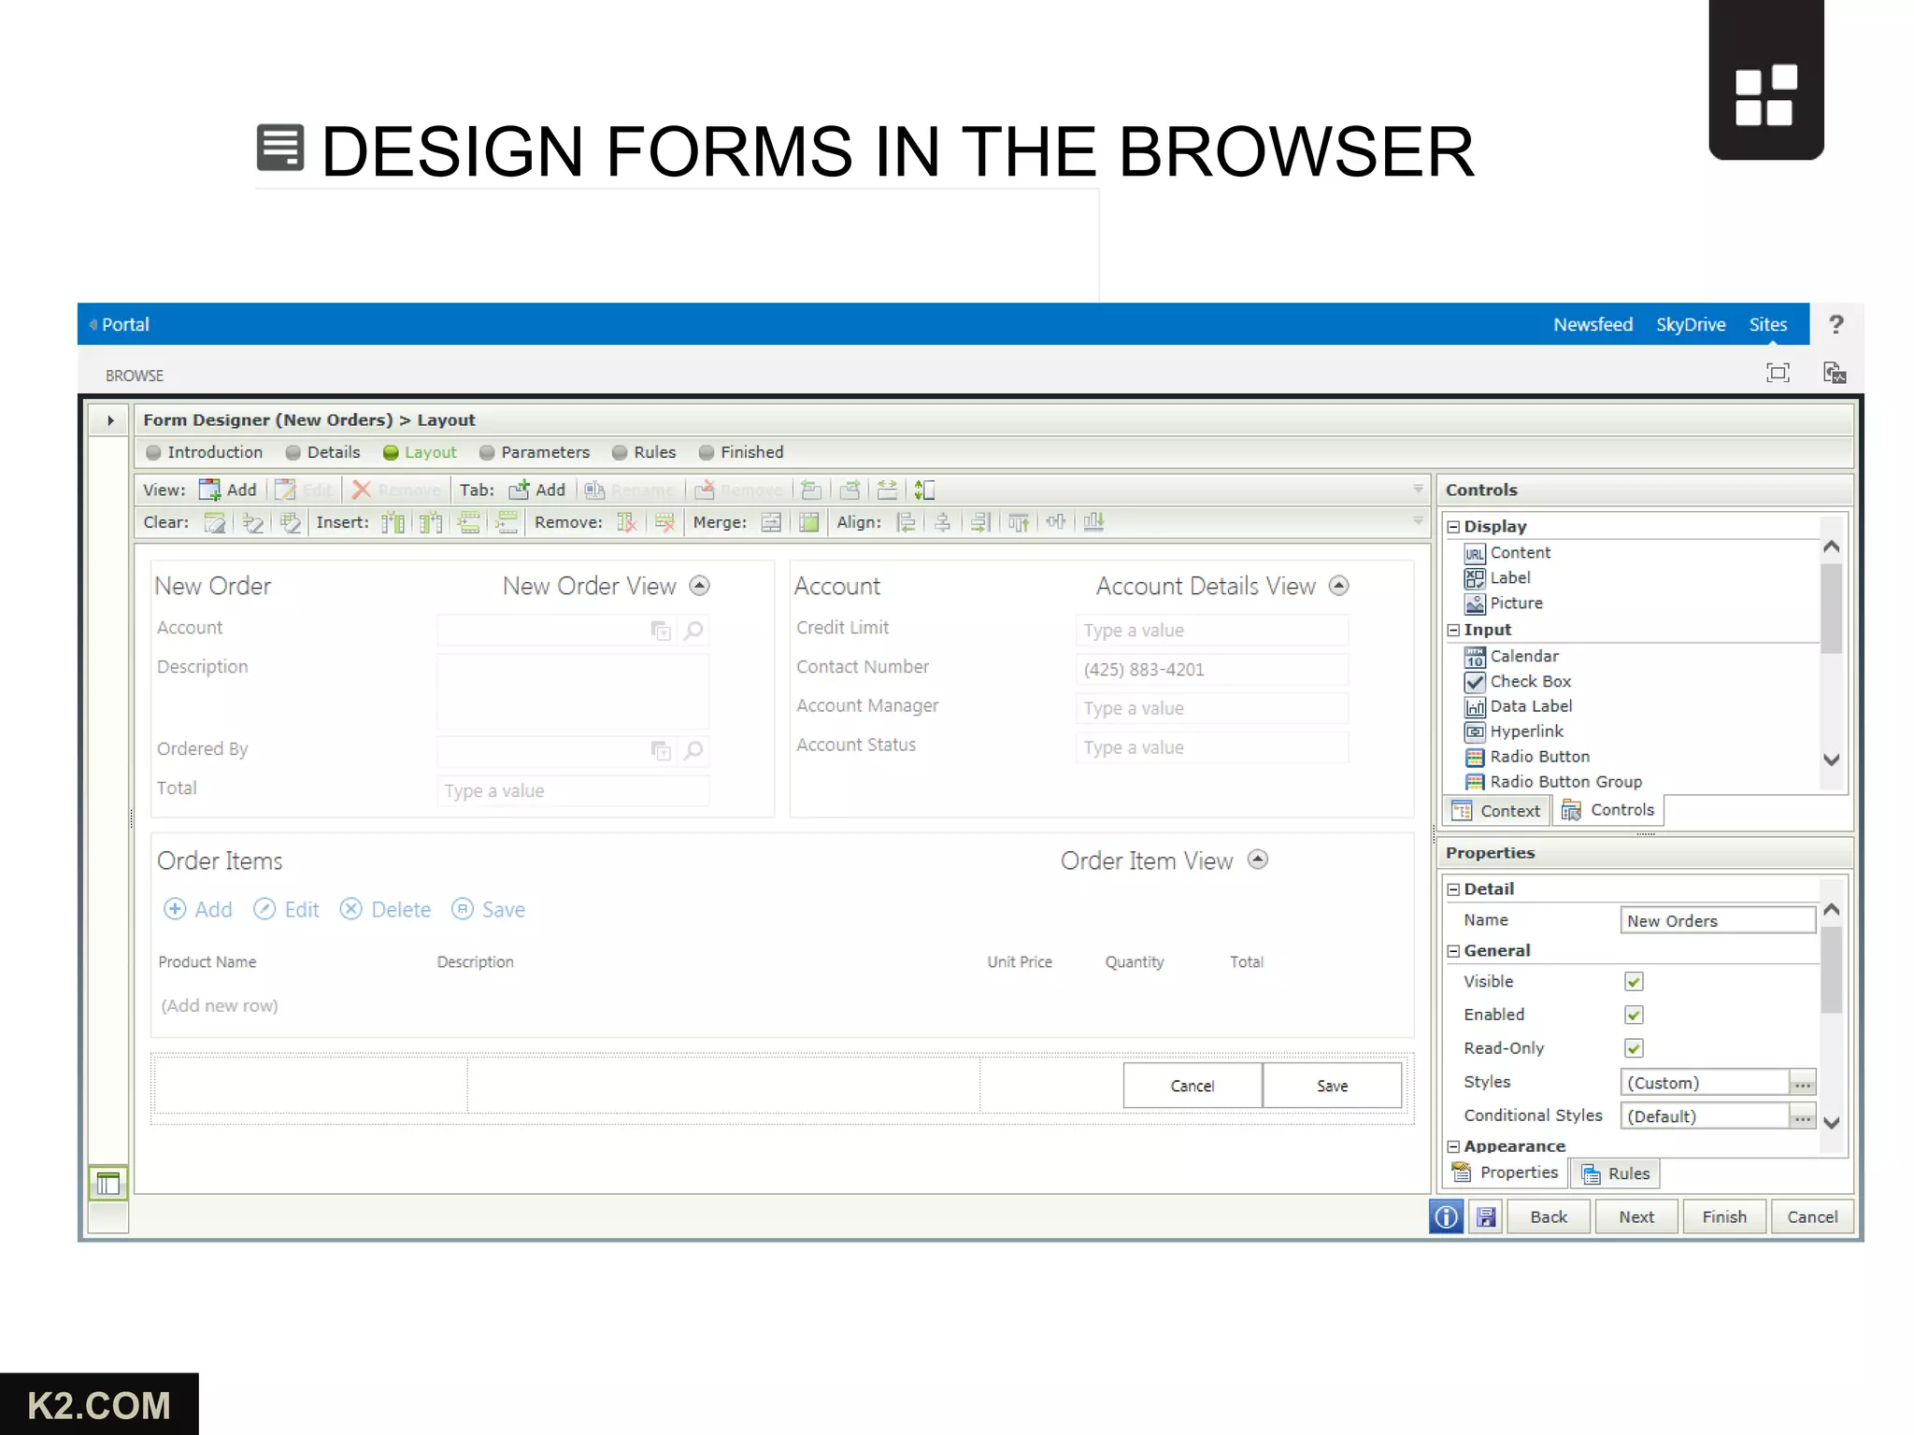Screen dimensions: 1914x1435
Task: Click the Delete icon under Order Items
Action: coord(350,909)
